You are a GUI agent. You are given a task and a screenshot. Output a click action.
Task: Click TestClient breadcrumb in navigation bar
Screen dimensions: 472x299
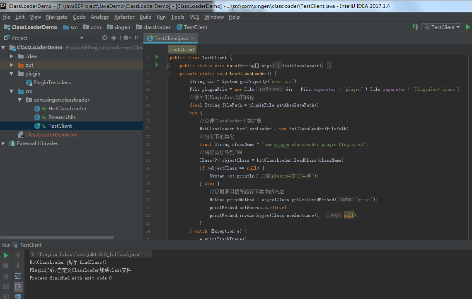[x=192, y=27]
